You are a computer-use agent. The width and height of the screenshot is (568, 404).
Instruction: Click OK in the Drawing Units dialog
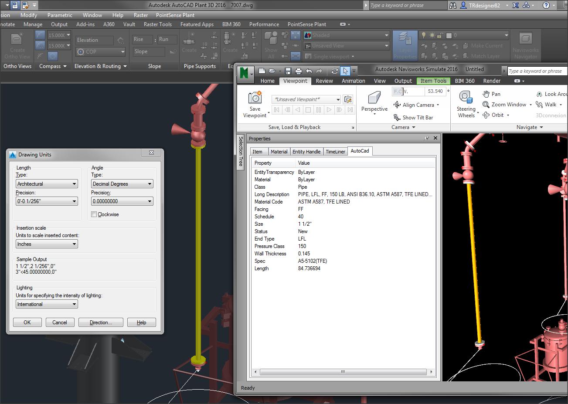coord(27,323)
